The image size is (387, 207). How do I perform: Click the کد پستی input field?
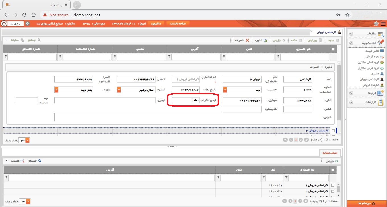coord(242,109)
